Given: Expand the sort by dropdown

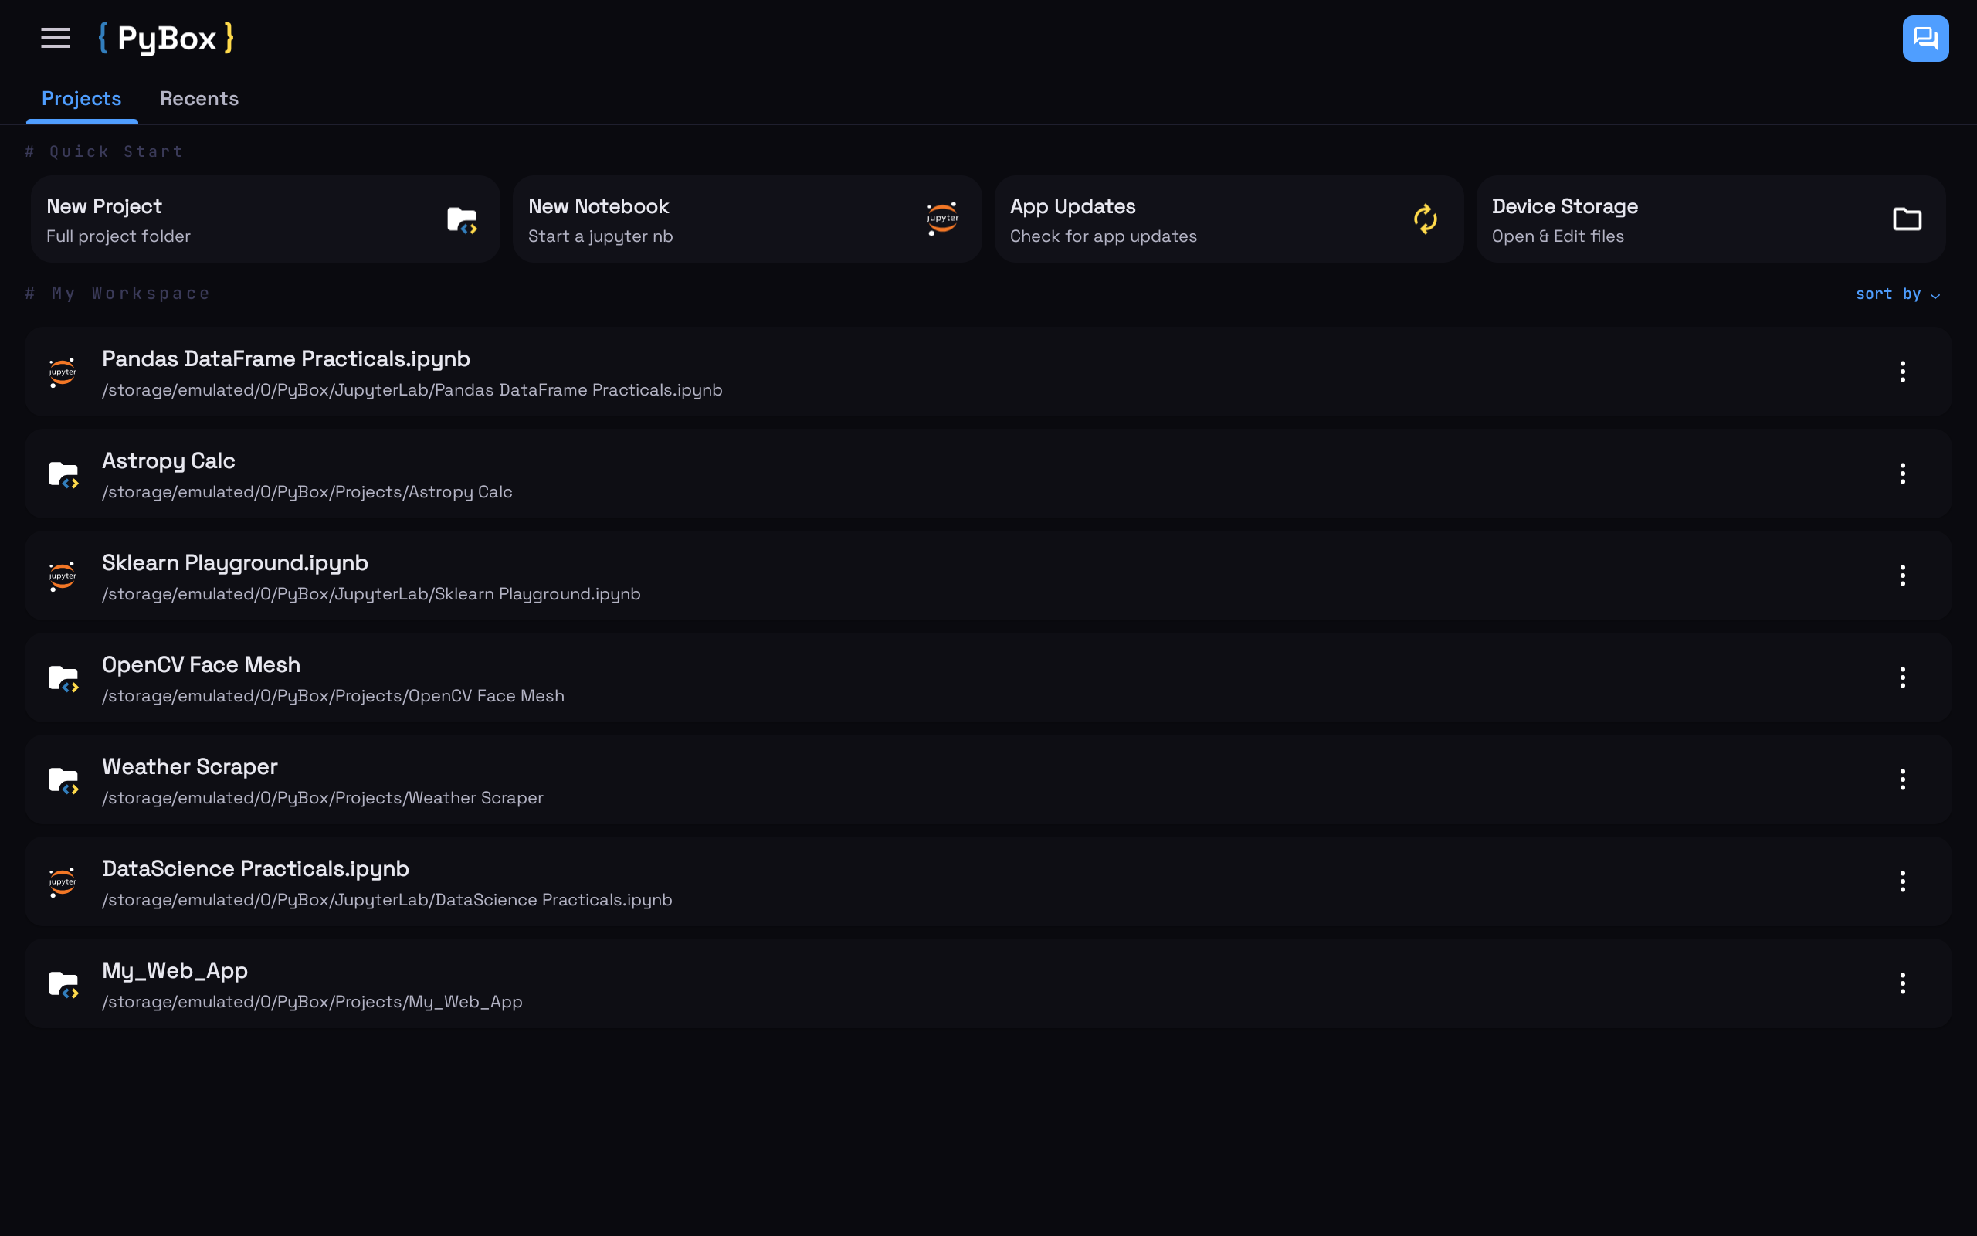Looking at the screenshot, I should pyautogui.click(x=1897, y=294).
